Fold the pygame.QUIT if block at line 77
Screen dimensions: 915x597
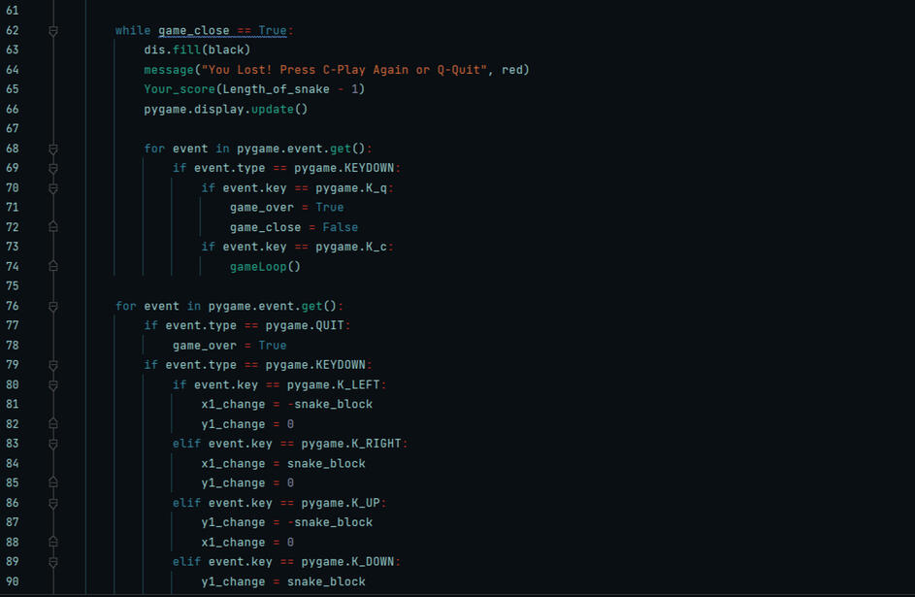click(53, 325)
